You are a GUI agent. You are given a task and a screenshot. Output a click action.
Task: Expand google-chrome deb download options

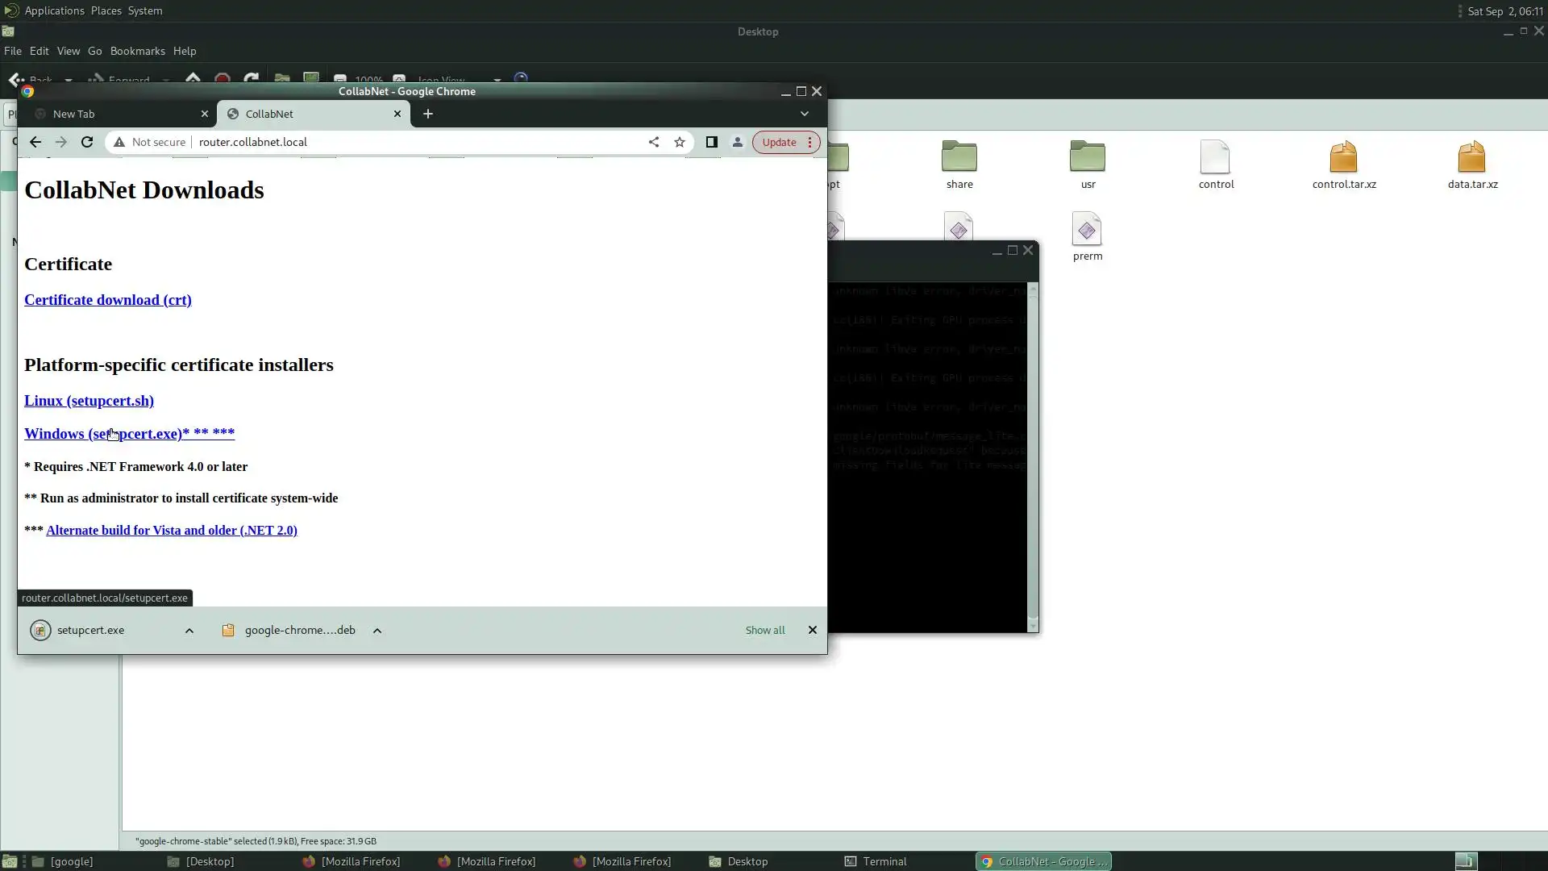[377, 631]
